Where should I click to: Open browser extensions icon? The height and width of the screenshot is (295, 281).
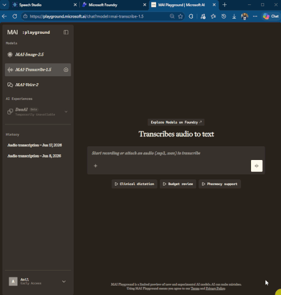pyautogui.click(x=191, y=16)
